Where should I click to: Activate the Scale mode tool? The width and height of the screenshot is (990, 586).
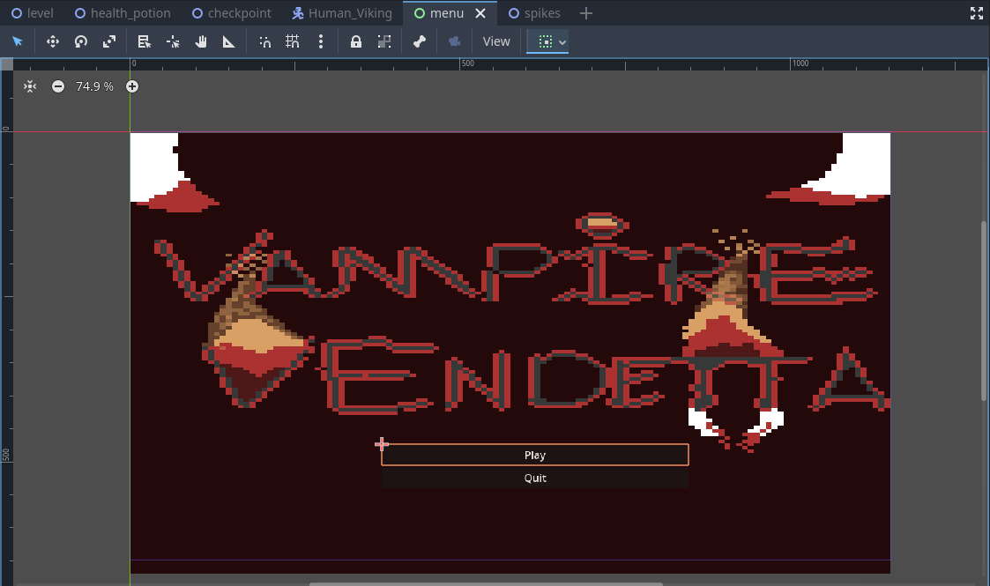click(x=109, y=41)
